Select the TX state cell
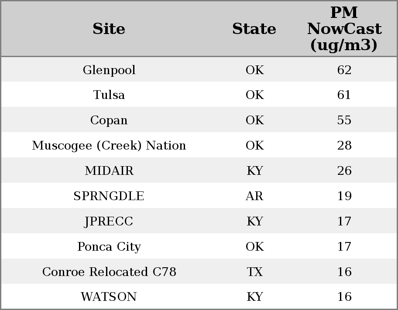Image resolution: width=398 pixels, height=310 pixels. (254, 272)
